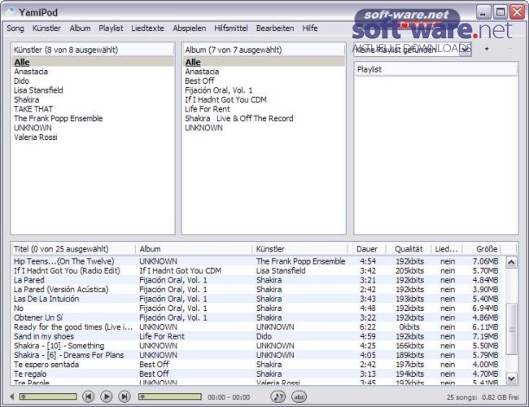Image resolution: width=529 pixels, height=407 pixels.
Task: Open the Album menu
Action: coord(80,28)
